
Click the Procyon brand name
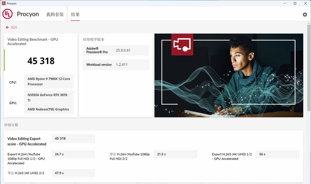pyautogui.click(x=28, y=14)
